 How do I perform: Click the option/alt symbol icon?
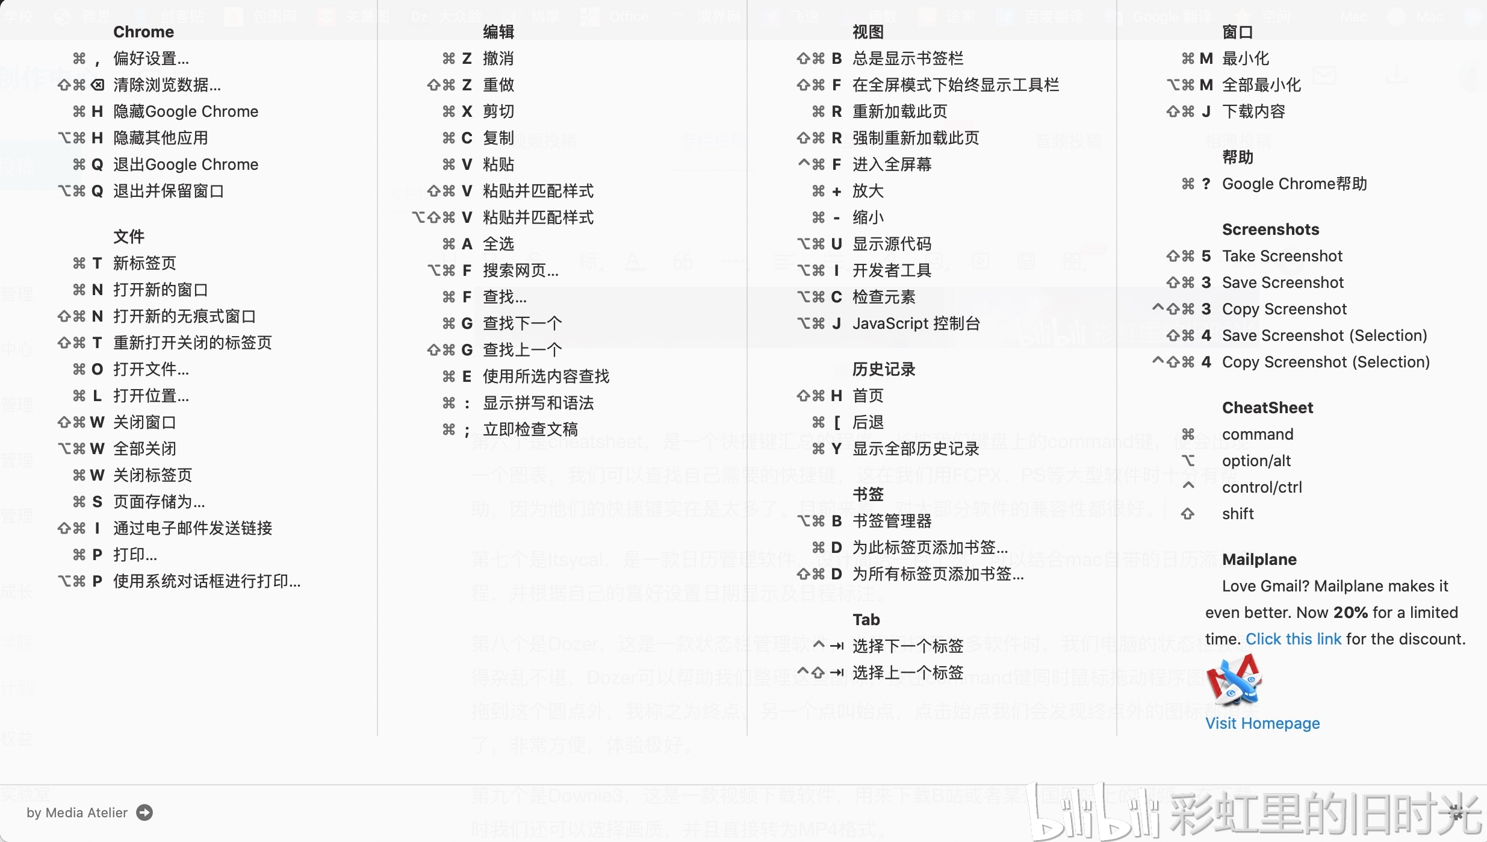[1188, 460]
